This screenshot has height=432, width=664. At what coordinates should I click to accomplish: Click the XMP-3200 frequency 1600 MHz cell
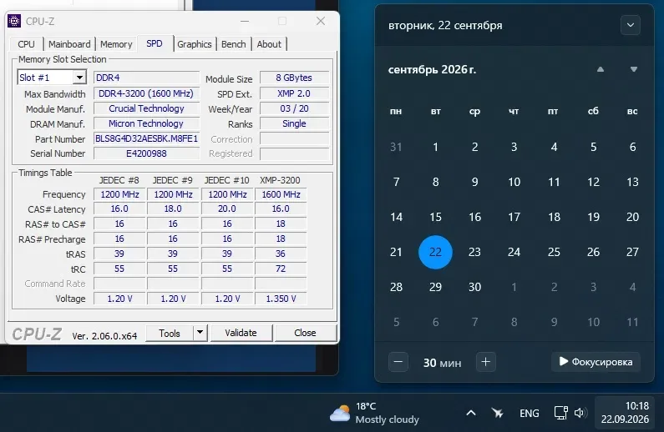click(x=281, y=194)
